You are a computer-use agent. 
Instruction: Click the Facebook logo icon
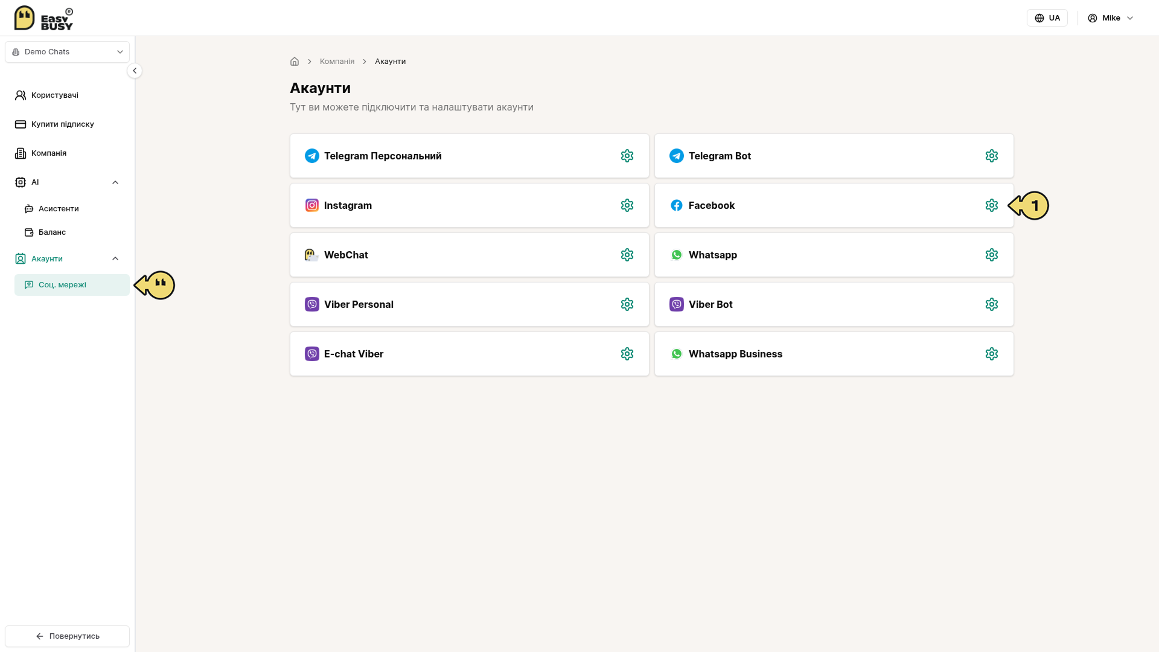click(x=677, y=205)
